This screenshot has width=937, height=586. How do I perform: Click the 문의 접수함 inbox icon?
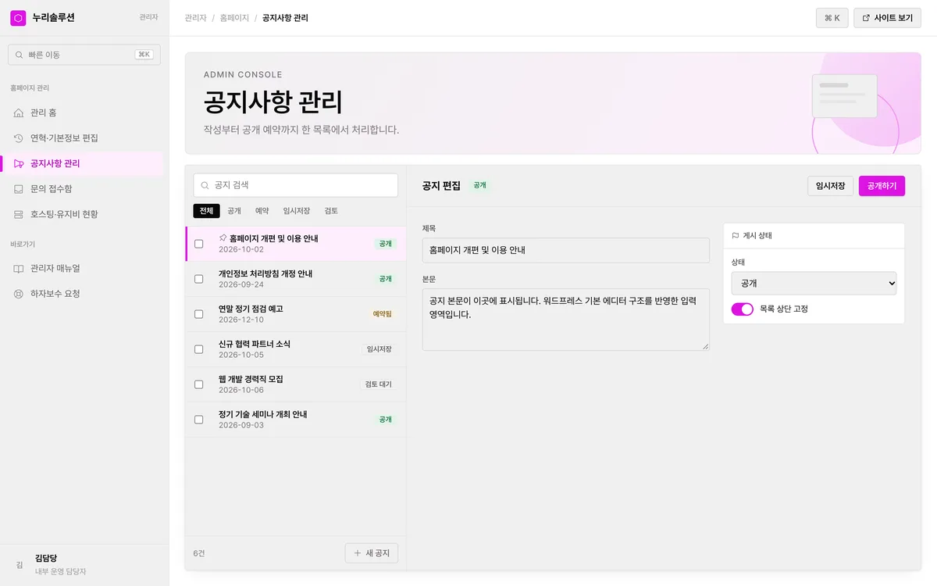click(x=19, y=189)
